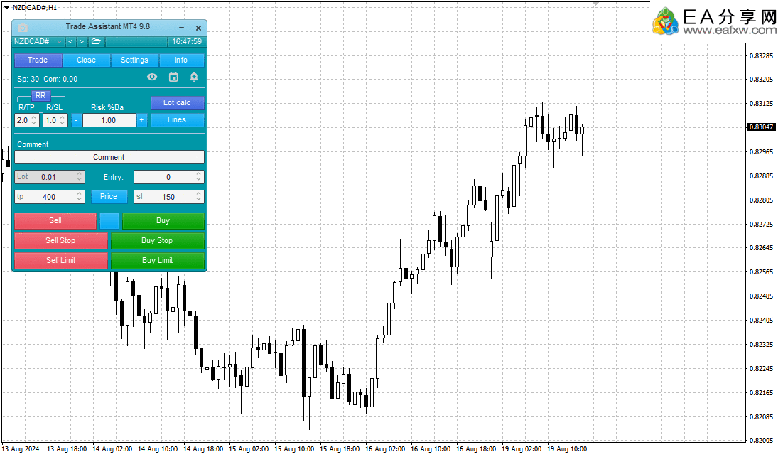Viewport: 778px width, 457px height.
Task: Click the '13 Aug 2024' time axis label
Action: point(21,449)
